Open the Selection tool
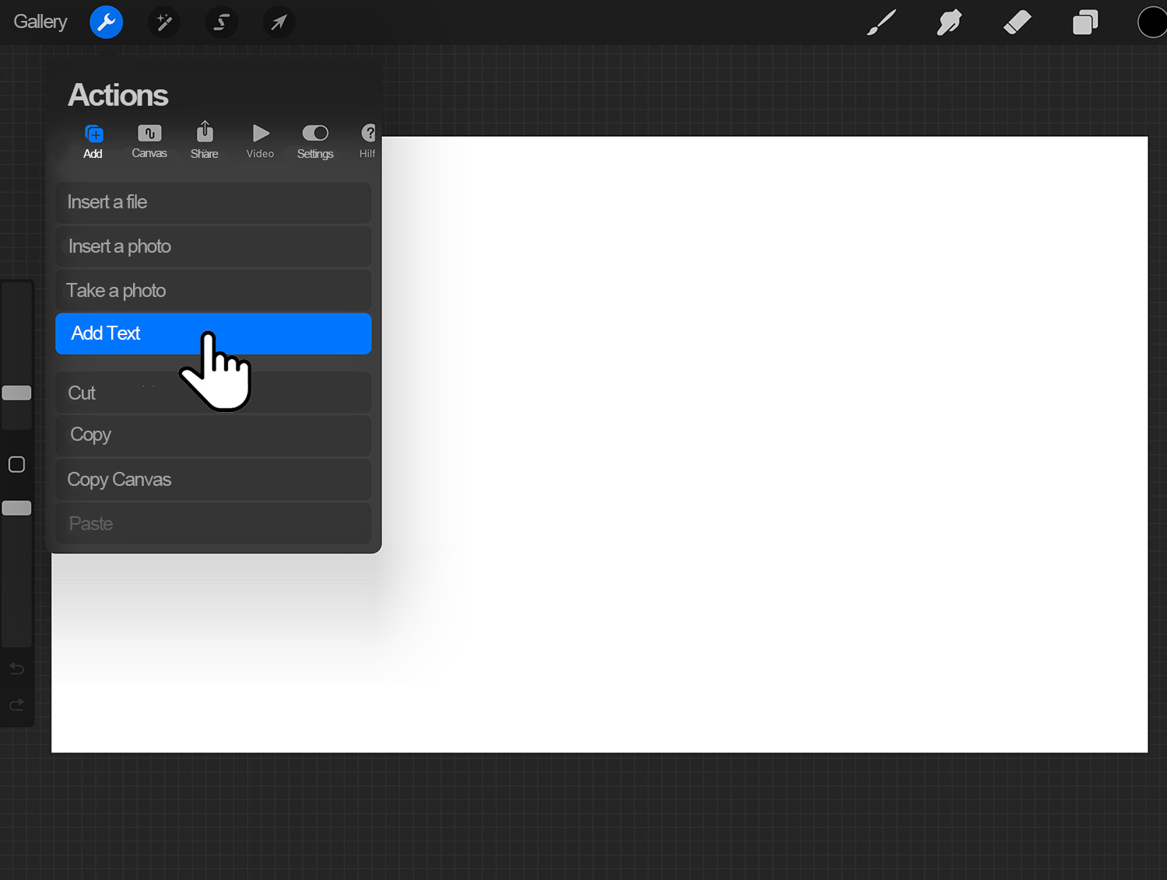 [x=222, y=22]
